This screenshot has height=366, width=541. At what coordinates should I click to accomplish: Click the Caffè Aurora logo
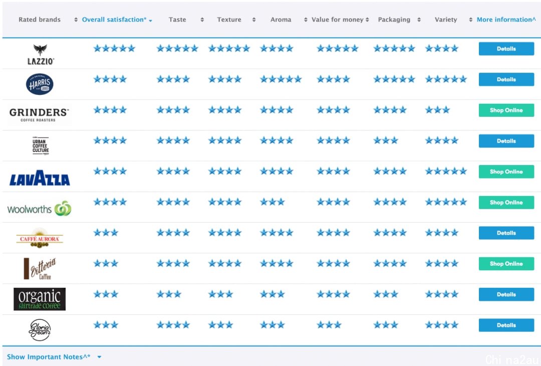pos(40,238)
